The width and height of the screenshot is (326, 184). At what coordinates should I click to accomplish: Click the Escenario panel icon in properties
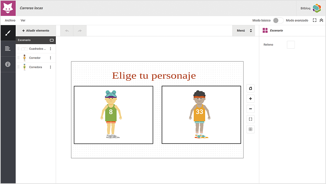point(265,31)
